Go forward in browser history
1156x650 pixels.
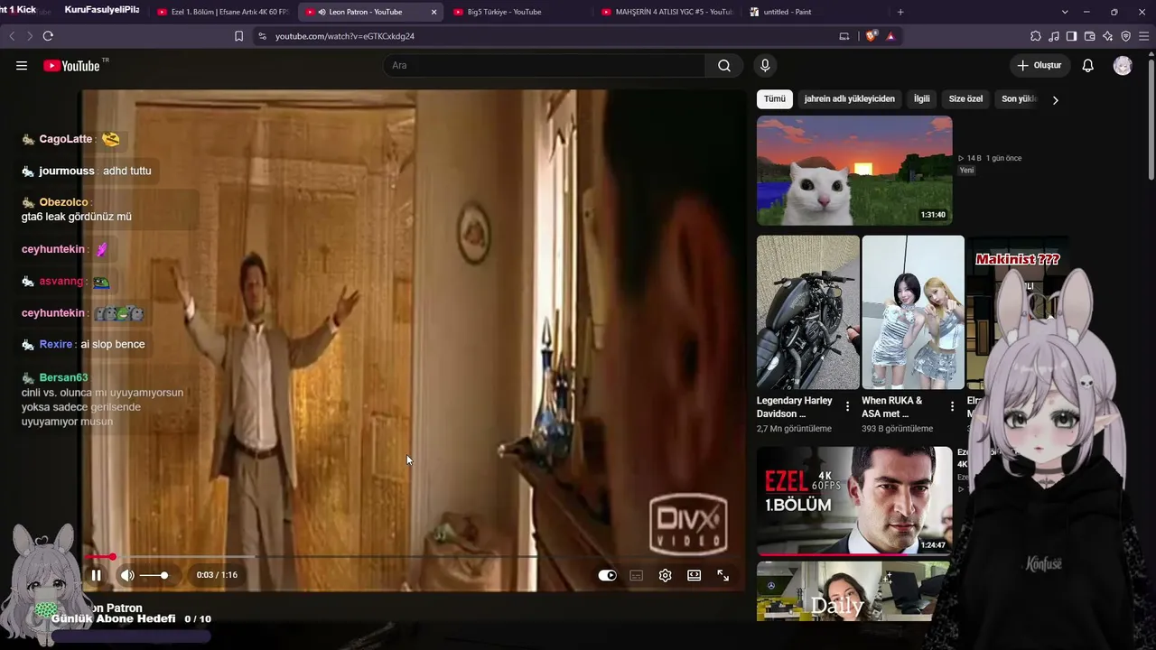(29, 36)
